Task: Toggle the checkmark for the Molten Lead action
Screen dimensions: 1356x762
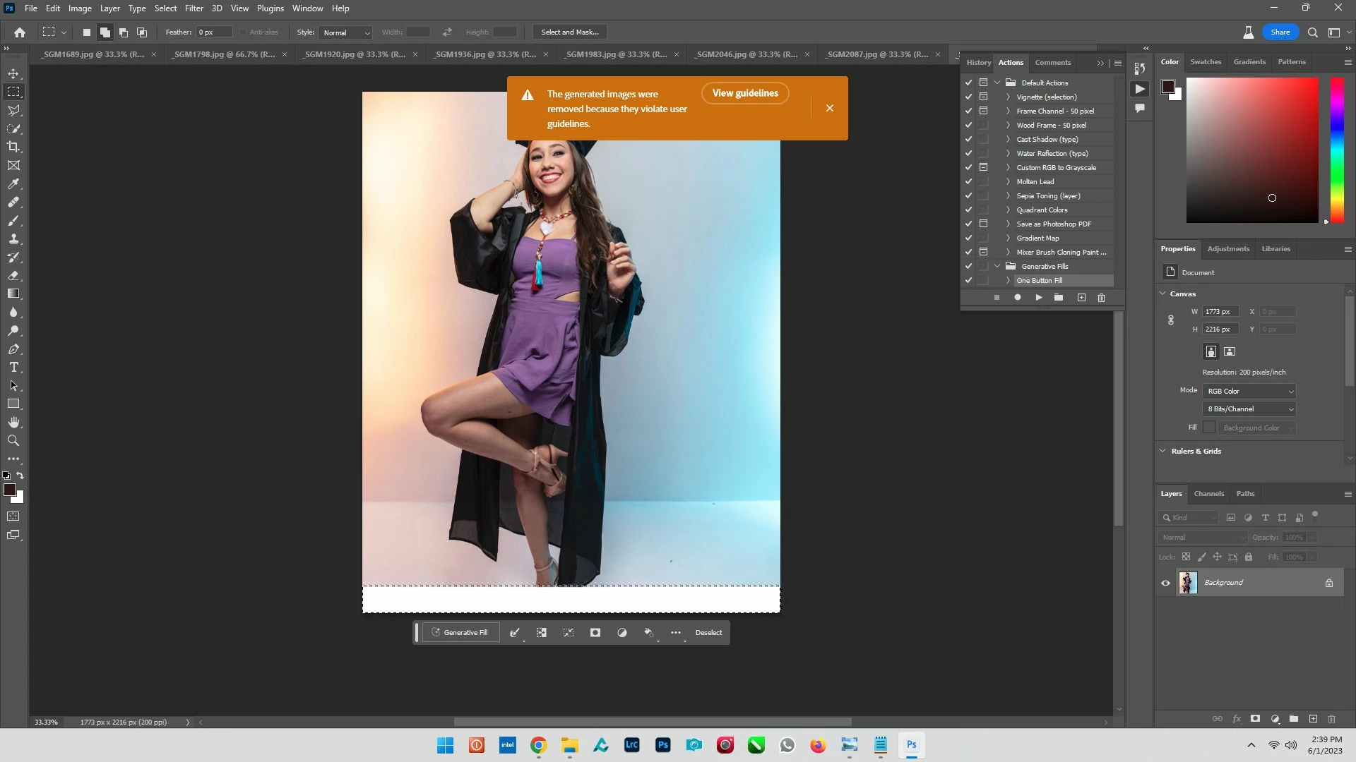Action: pyautogui.click(x=969, y=181)
